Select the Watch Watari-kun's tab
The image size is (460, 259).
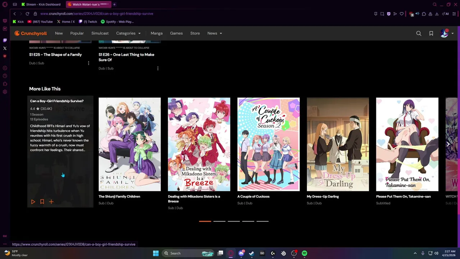pyautogui.click(x=88, y=4)
